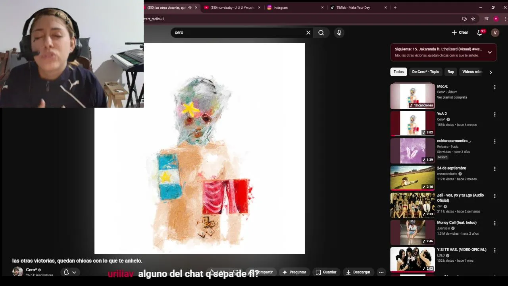This screenshot has height=286, width=508.
Task: Open YouTube notifications bell
Action: point(480,33)
